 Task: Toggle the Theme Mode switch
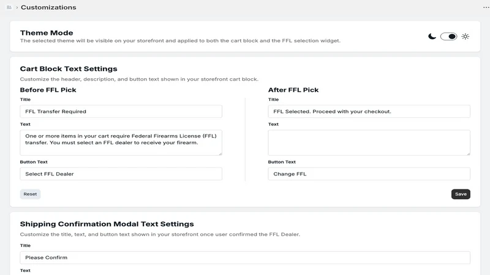[448, 37]
